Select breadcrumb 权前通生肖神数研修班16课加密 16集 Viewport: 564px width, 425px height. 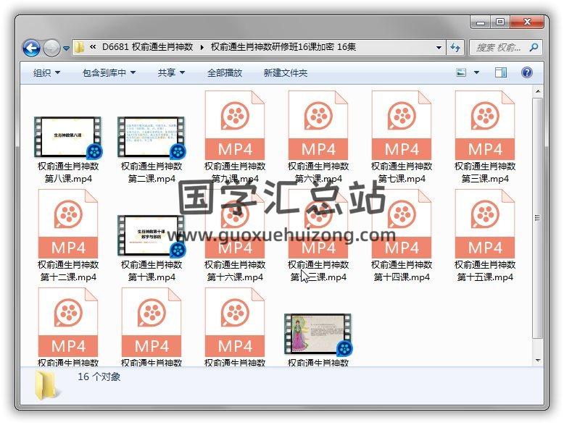click(283, 47)
